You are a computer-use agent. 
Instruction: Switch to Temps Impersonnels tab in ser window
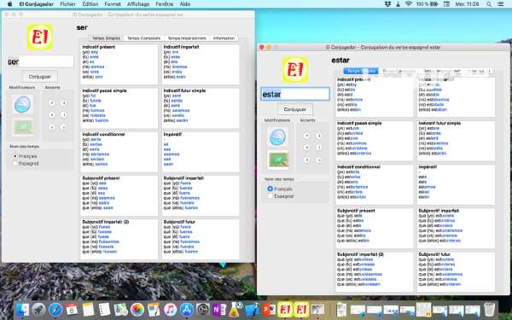187,38
